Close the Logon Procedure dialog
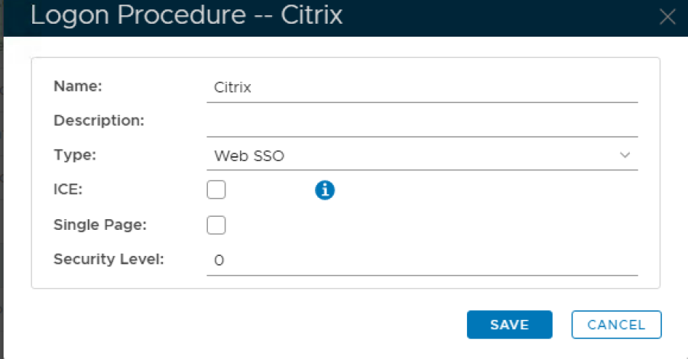This screenshot has width=688, height=359. (667, 17)
